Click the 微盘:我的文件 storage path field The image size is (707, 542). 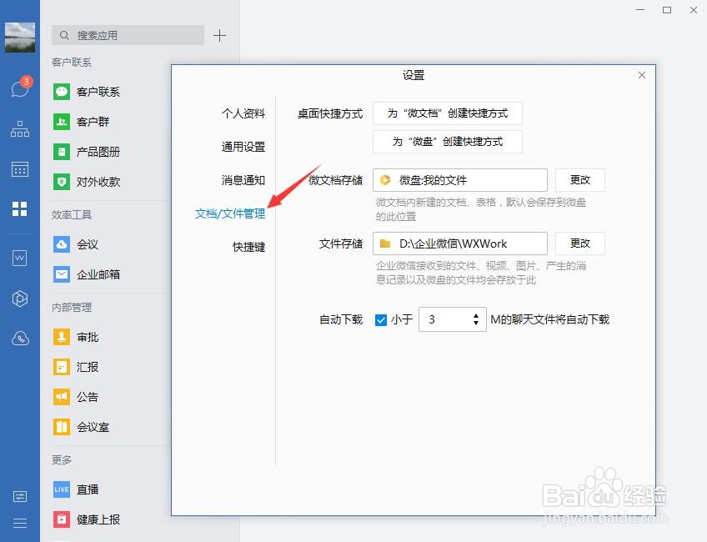460,180
